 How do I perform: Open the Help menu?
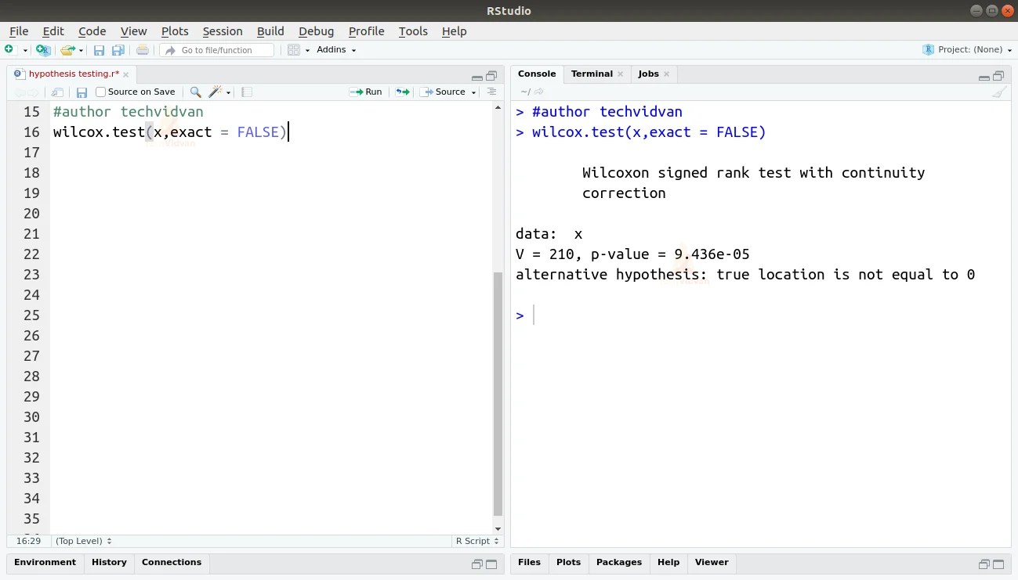tap(454, 31)
